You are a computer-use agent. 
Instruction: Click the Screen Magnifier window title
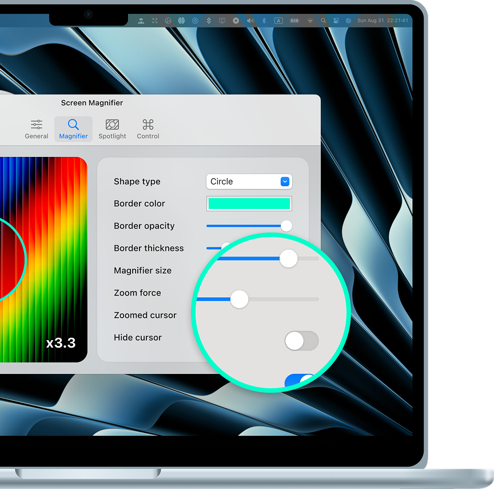click(x=92, y=103)
